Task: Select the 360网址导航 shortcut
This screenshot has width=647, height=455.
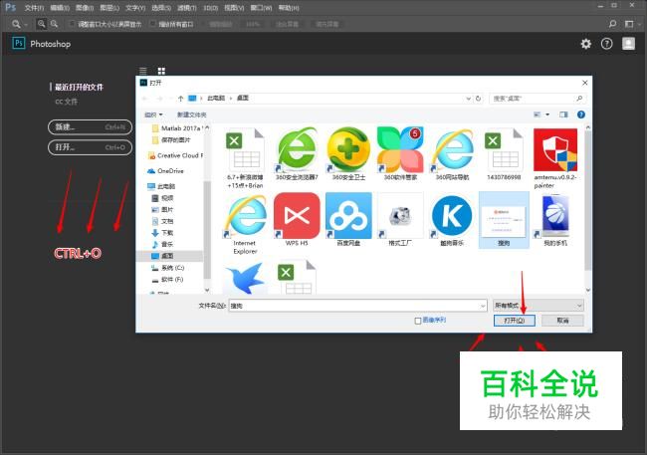Action: (452, 154)
